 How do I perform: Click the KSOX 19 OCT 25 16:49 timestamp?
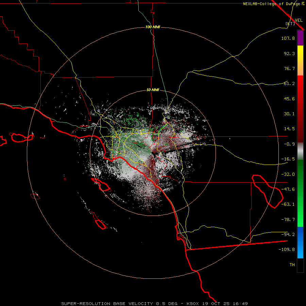point(217,304)
